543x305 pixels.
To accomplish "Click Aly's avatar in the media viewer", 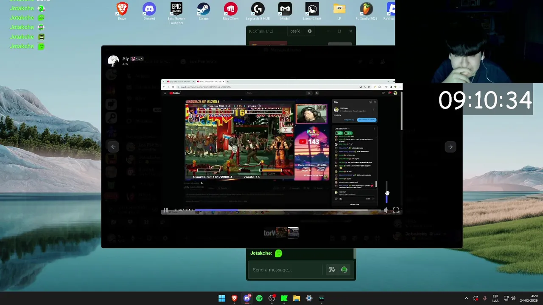I will (x=113, y=61).
